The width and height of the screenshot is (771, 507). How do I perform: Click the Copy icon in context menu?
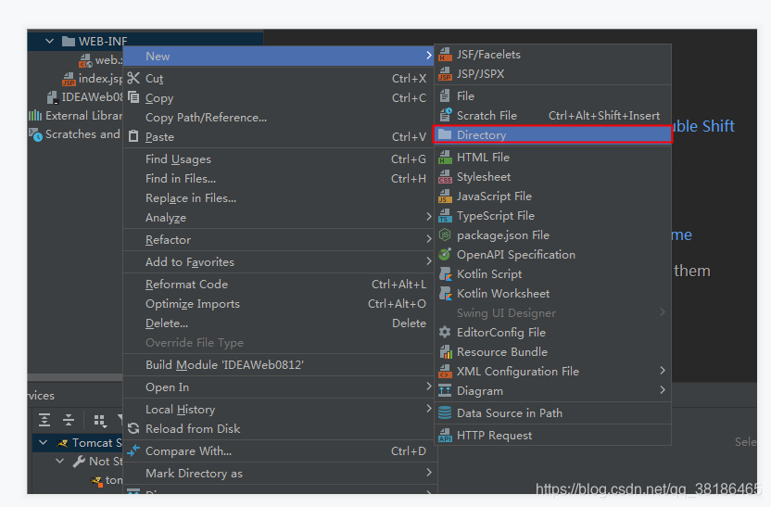tap(133, 97)
